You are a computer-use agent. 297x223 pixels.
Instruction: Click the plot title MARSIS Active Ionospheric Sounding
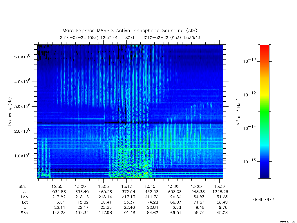pyautogui.click(x=130, y=30)
